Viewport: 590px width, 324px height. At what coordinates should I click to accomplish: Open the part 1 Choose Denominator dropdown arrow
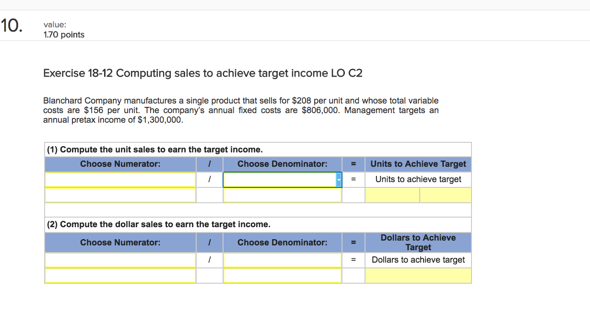pyautogui.click(x=339, y=180)
